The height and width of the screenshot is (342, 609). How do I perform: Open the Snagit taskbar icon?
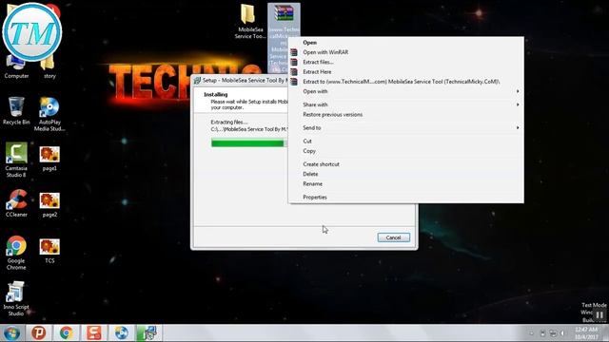click(93, 333)
